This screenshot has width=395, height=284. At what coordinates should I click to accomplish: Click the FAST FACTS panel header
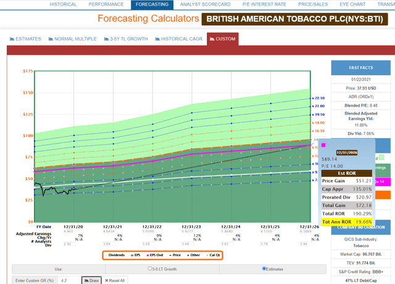pyautogui.click(x=360, y=68)
